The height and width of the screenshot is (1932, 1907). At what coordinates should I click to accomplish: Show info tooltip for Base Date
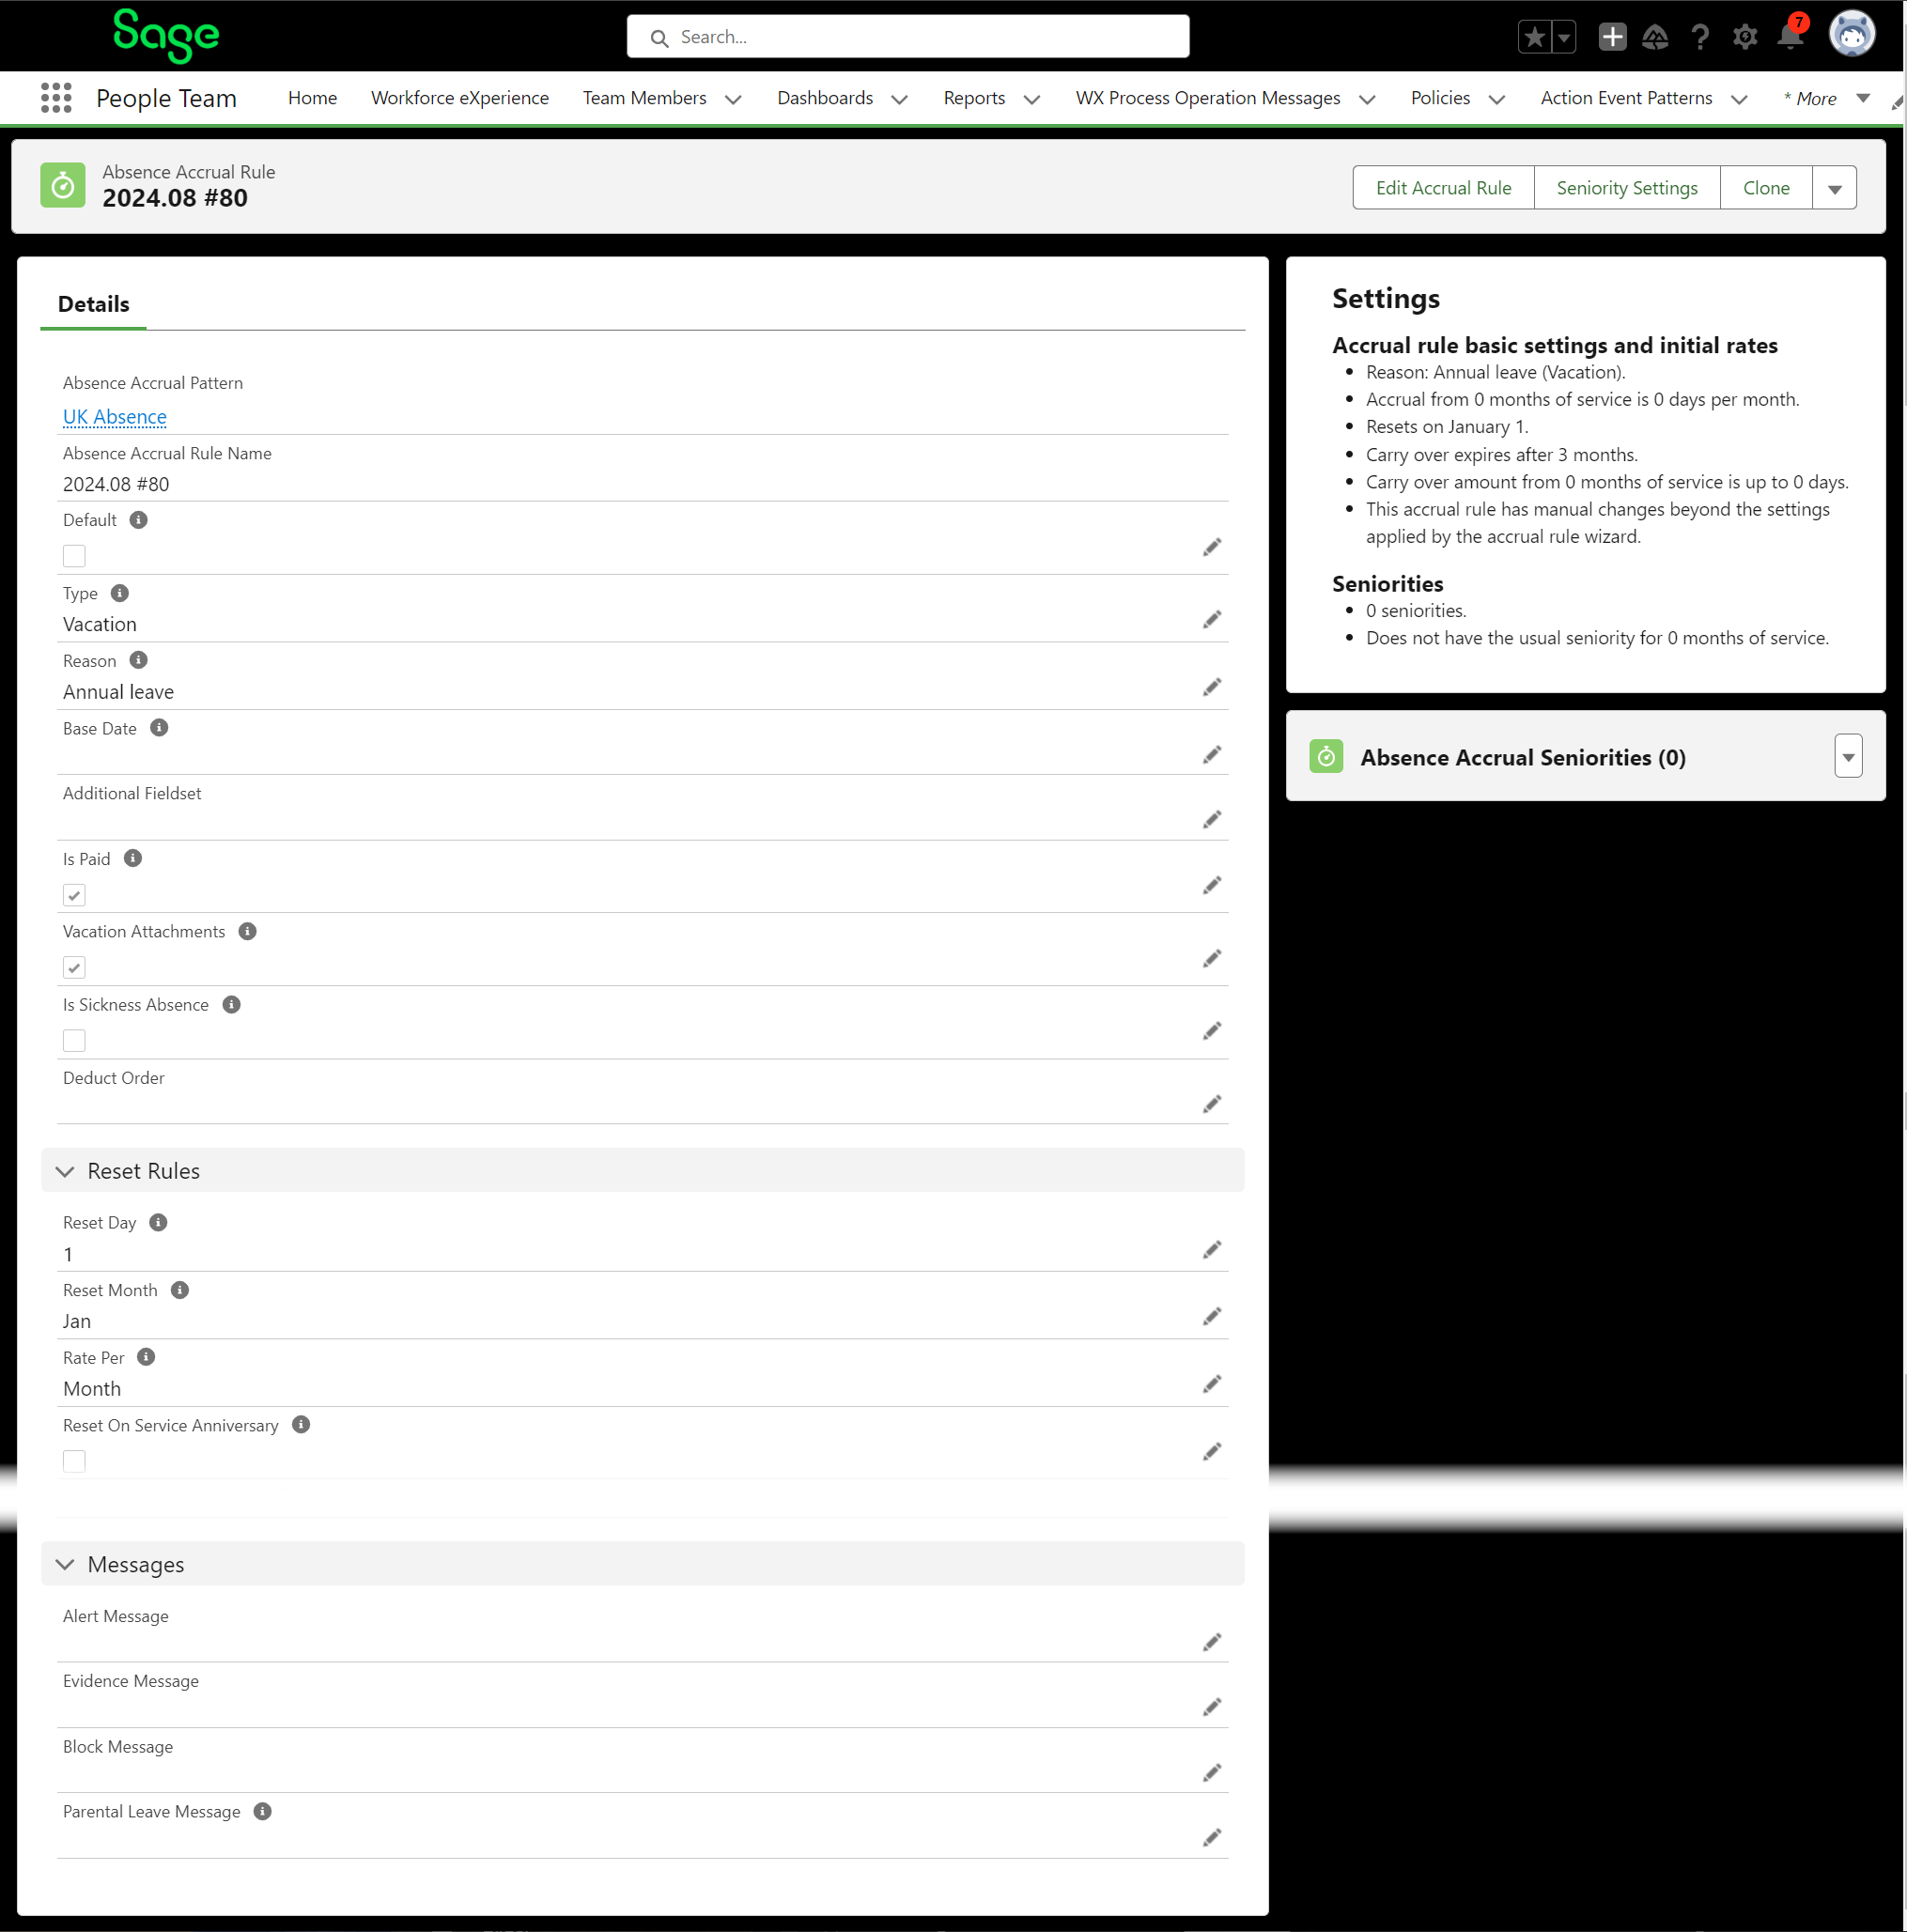pos(159,728)
